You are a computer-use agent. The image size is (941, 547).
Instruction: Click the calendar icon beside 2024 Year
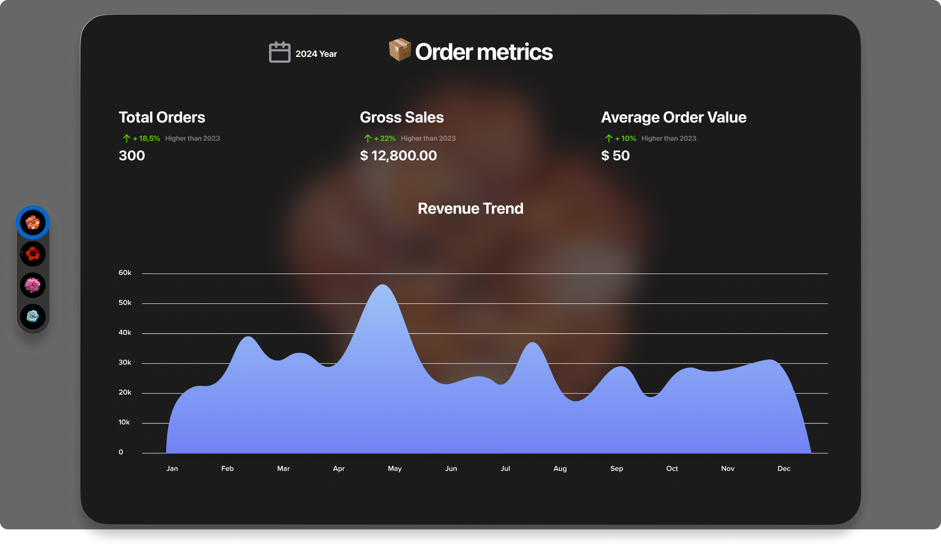coord(279,52)
